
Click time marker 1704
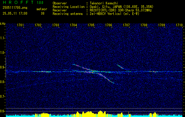click(x=74, y=25)
